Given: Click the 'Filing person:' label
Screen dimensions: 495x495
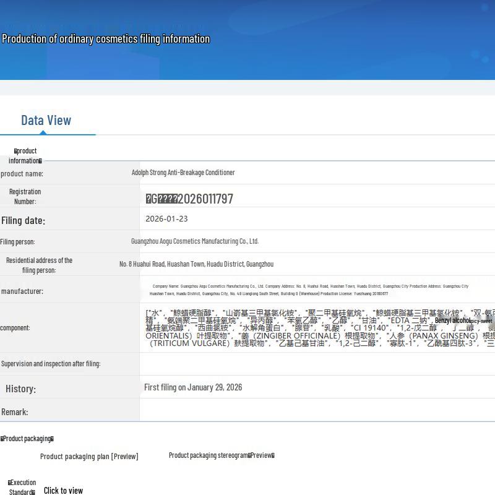Looking at the screenshot, I should pyautogui.click(x=17, y=242).
